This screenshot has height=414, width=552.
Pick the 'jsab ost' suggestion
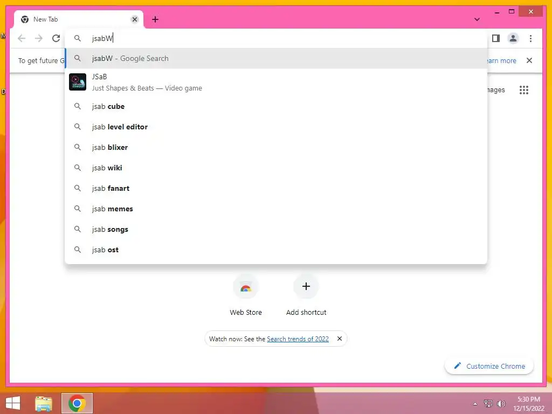[276, 250]
